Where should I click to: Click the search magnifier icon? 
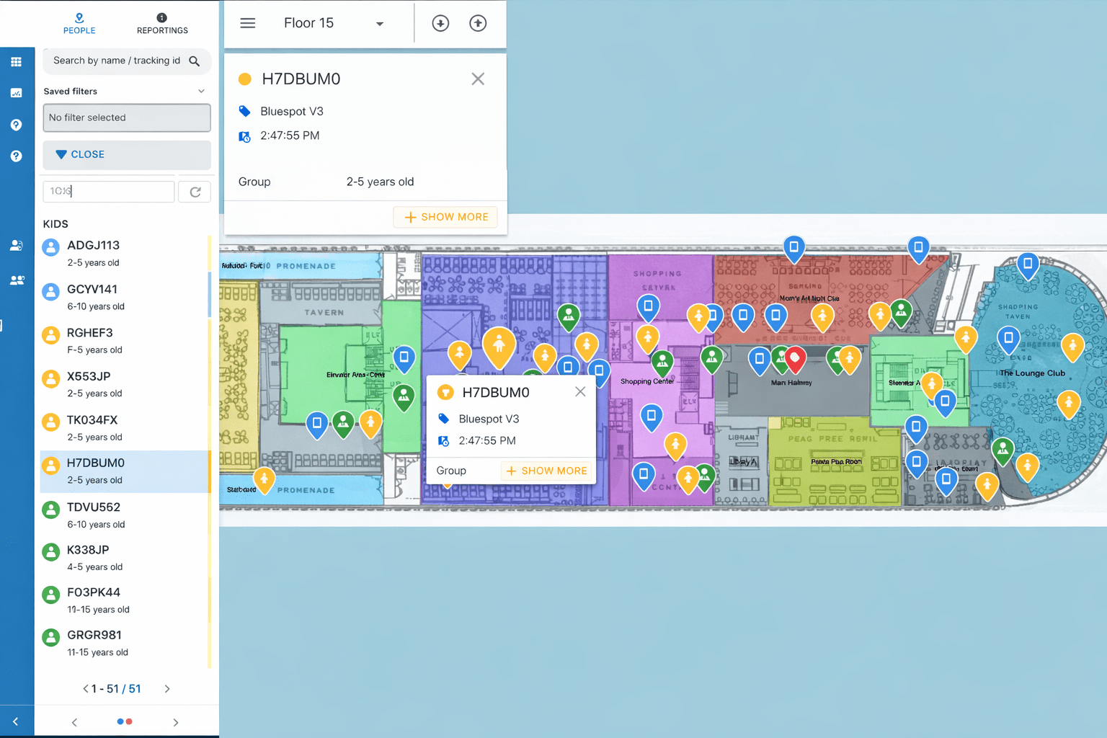[x=194, y=61]
